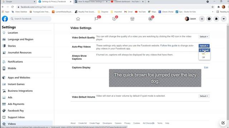Click the Ad Choices footer link
This screenshot has height=128, width=229.
coord(148,123)
